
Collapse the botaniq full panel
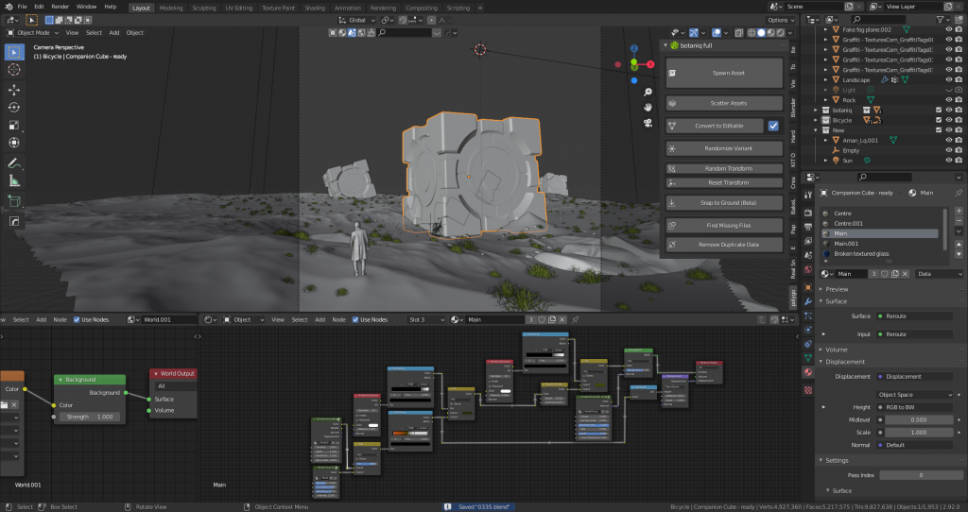[665, 45]
